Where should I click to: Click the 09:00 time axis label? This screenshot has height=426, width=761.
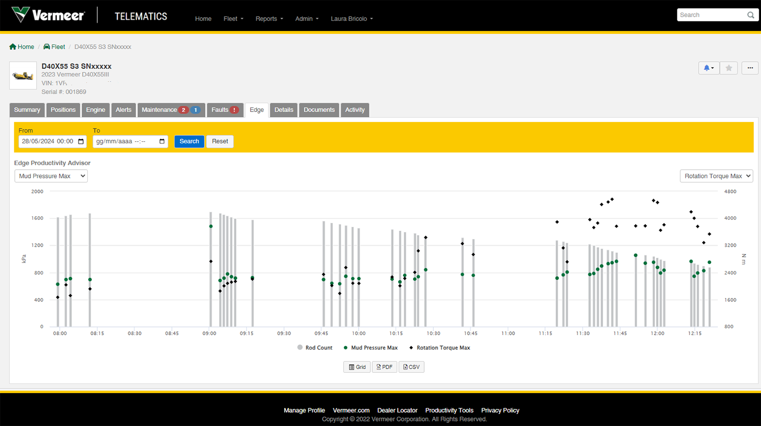(209, 333)
